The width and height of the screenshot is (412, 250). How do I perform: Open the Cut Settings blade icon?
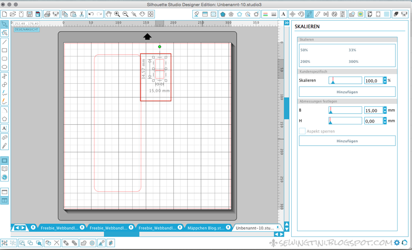396,14
